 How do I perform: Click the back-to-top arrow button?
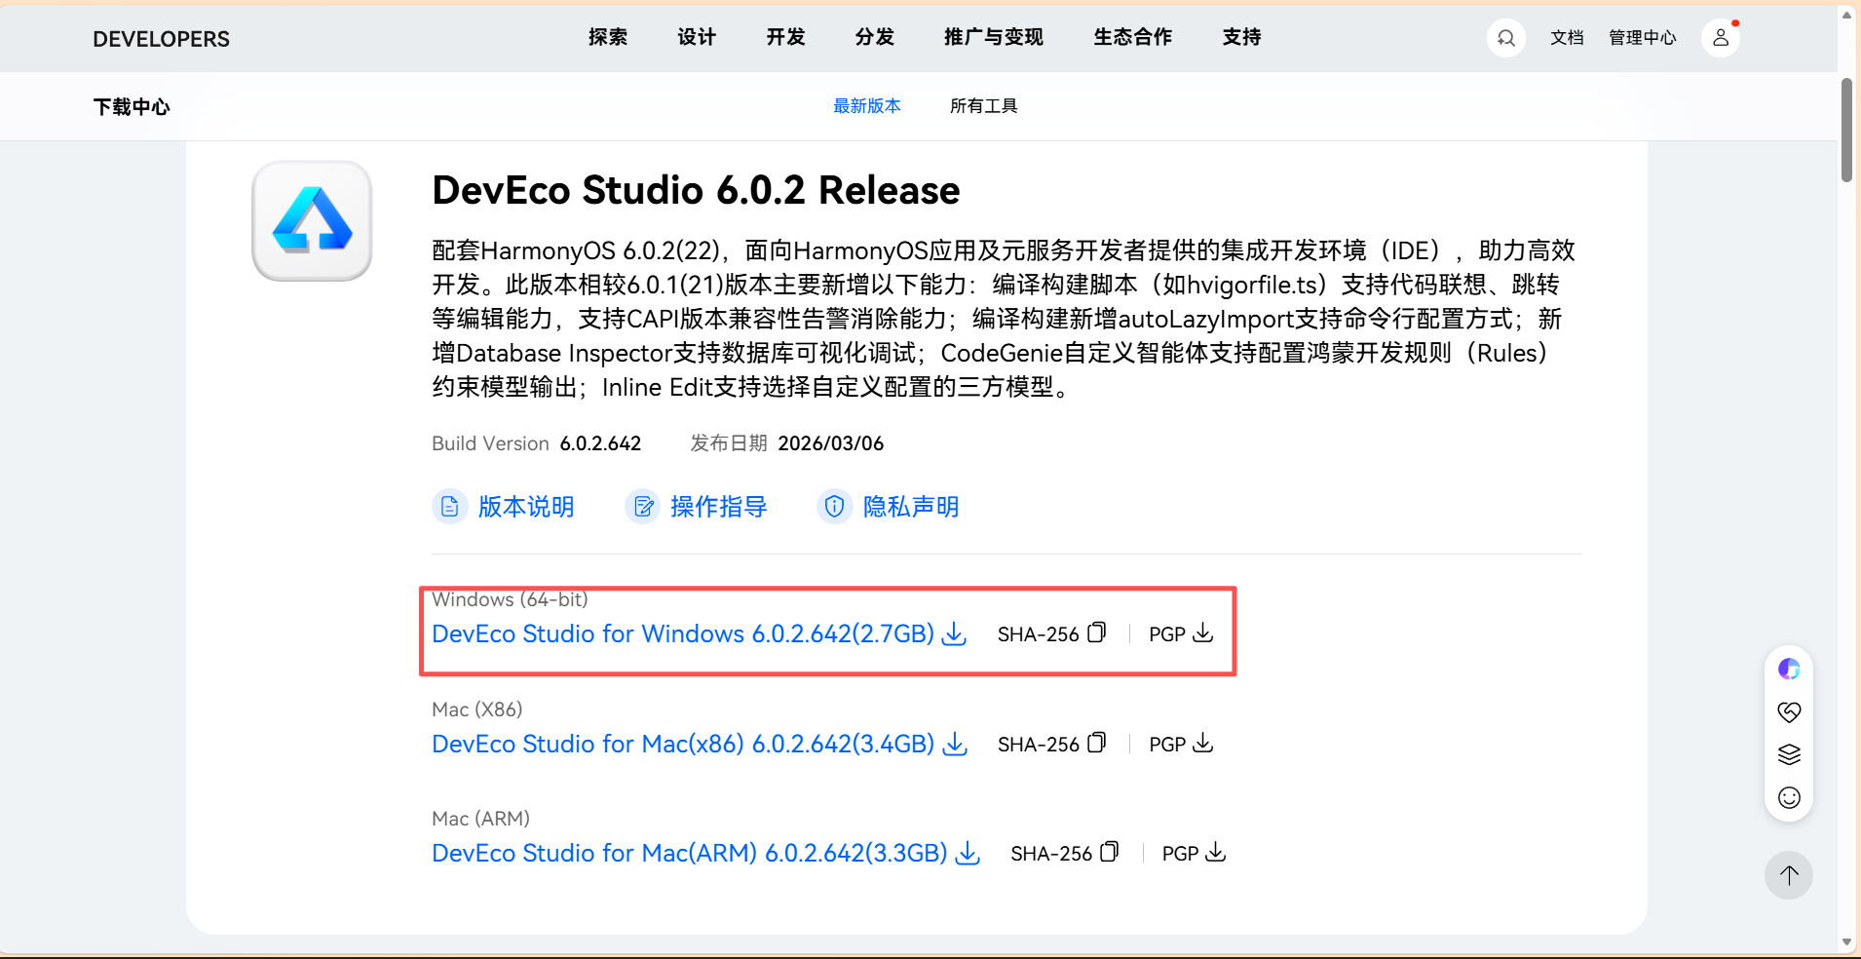click(1789, 875)
